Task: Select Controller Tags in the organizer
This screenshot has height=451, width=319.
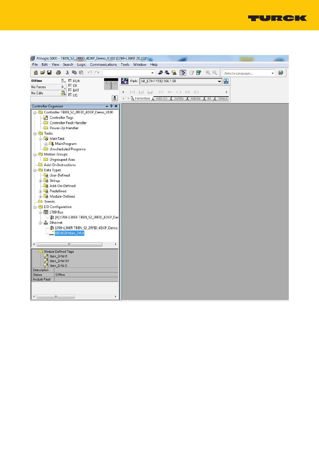Action: point(61,118)
